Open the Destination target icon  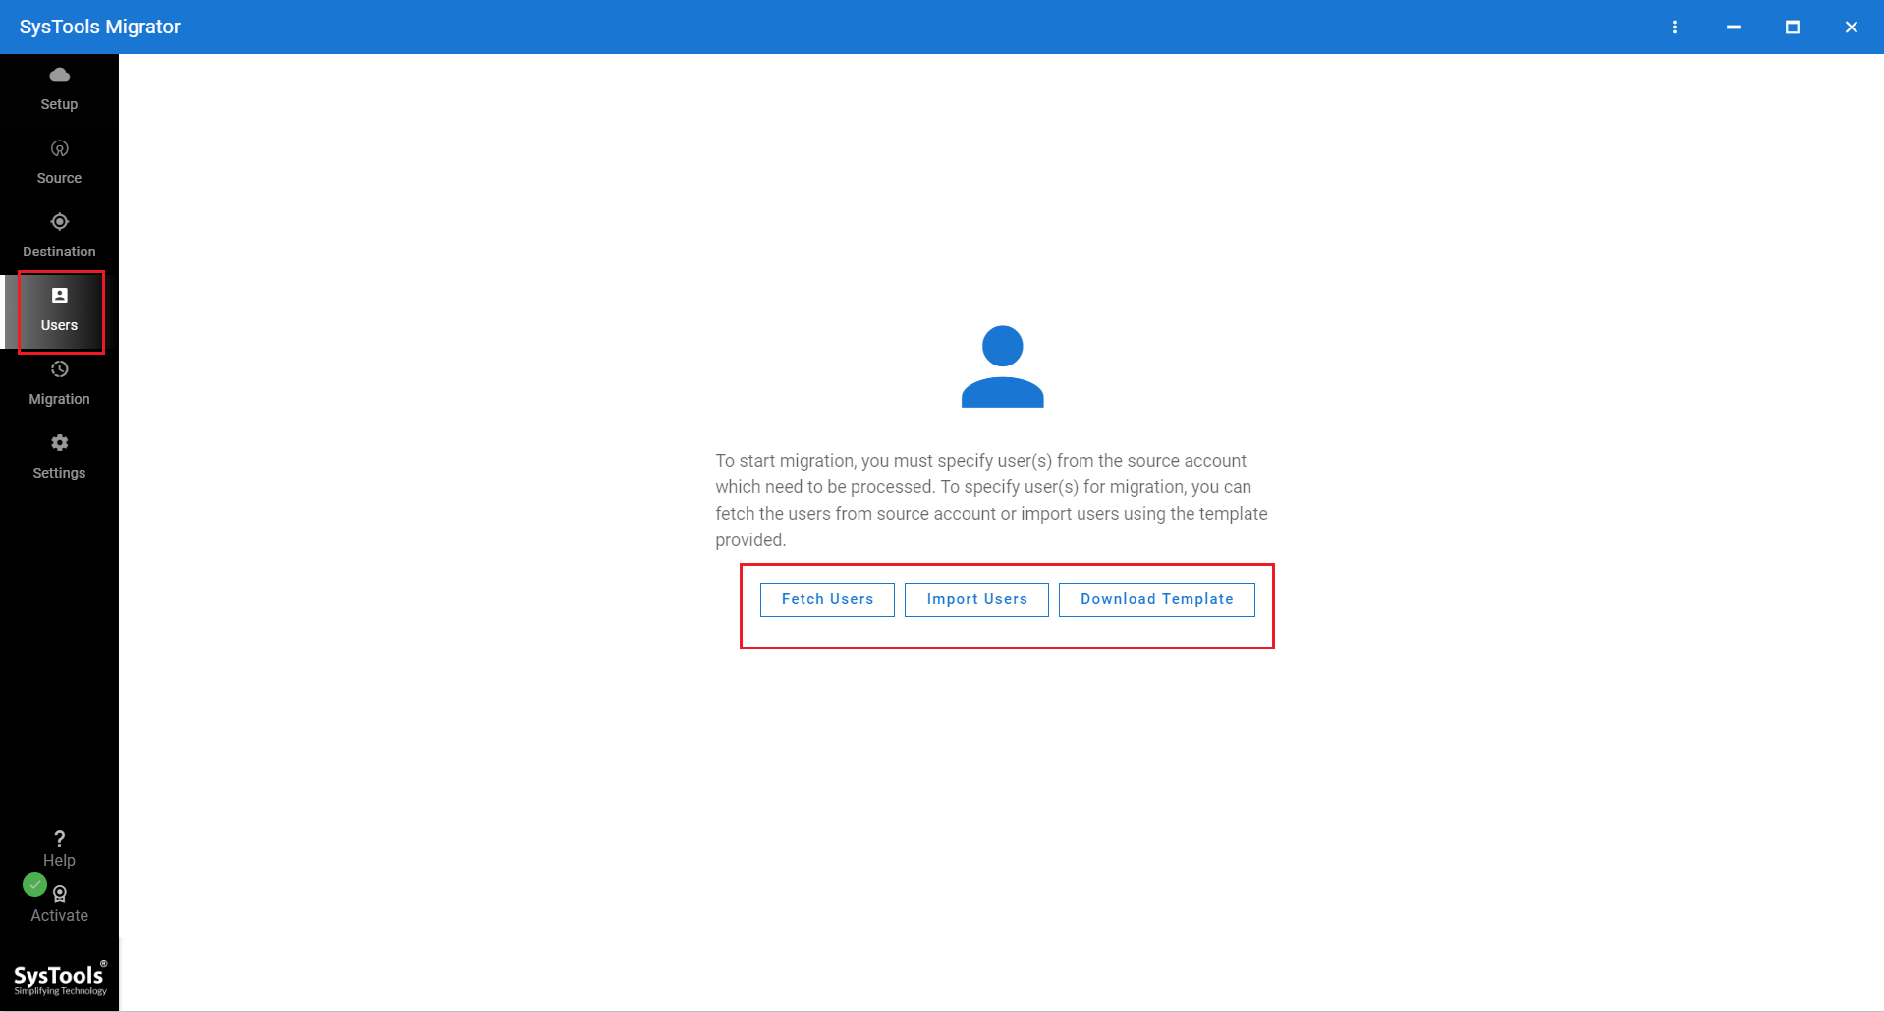[59, 222]
